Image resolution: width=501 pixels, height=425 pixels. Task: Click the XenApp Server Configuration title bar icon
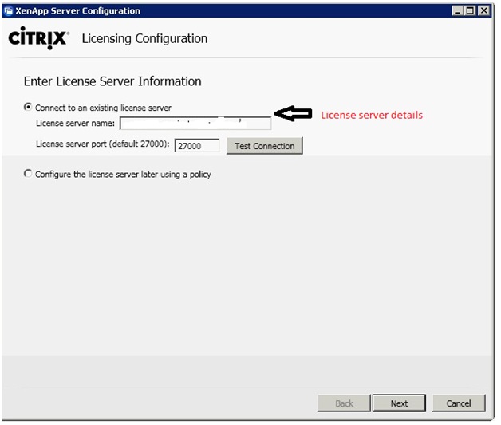[8, 11]
